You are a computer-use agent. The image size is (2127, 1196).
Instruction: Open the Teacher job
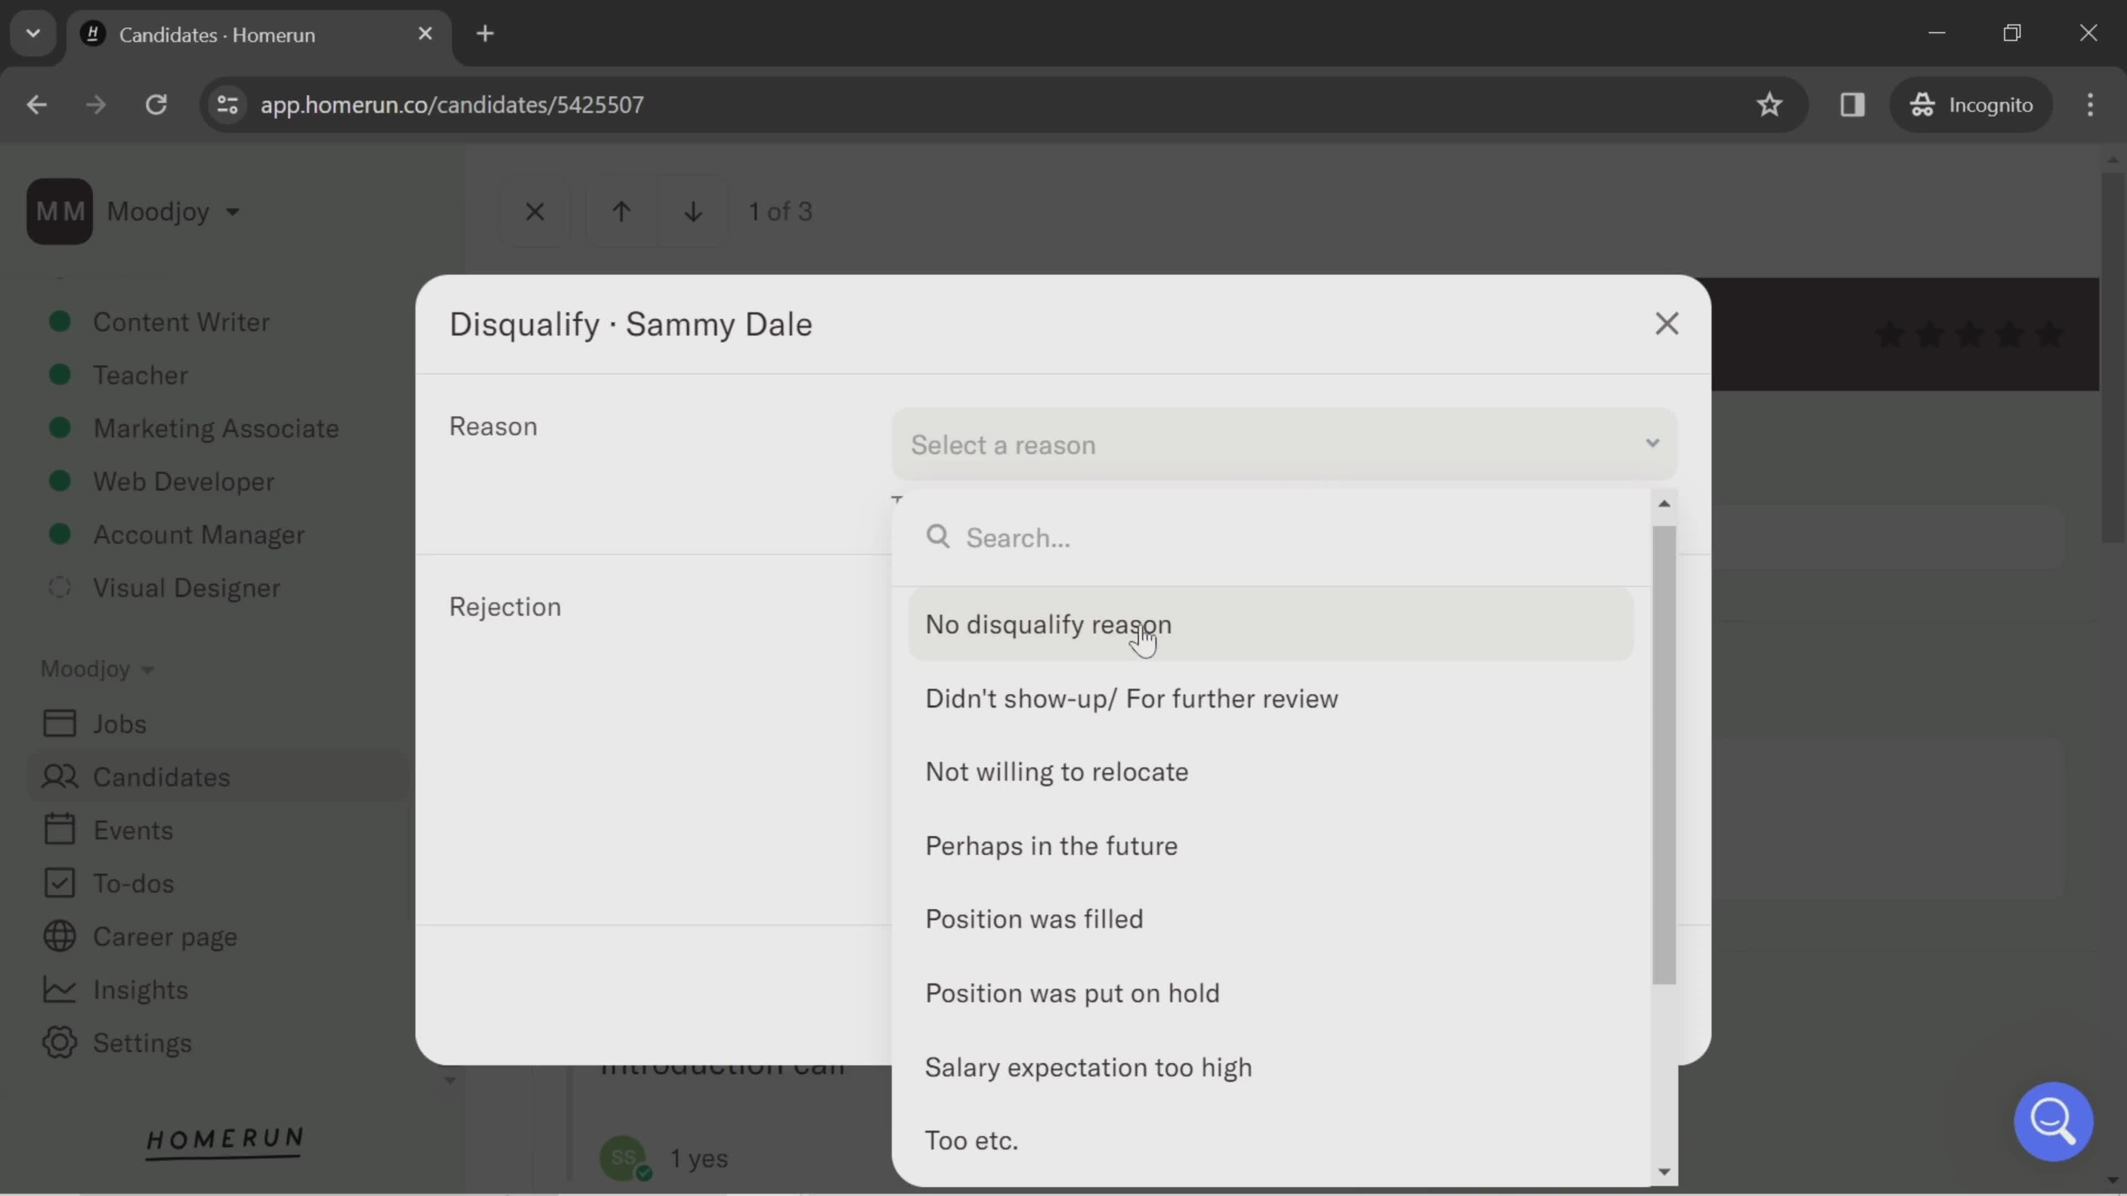click(140, 375)
